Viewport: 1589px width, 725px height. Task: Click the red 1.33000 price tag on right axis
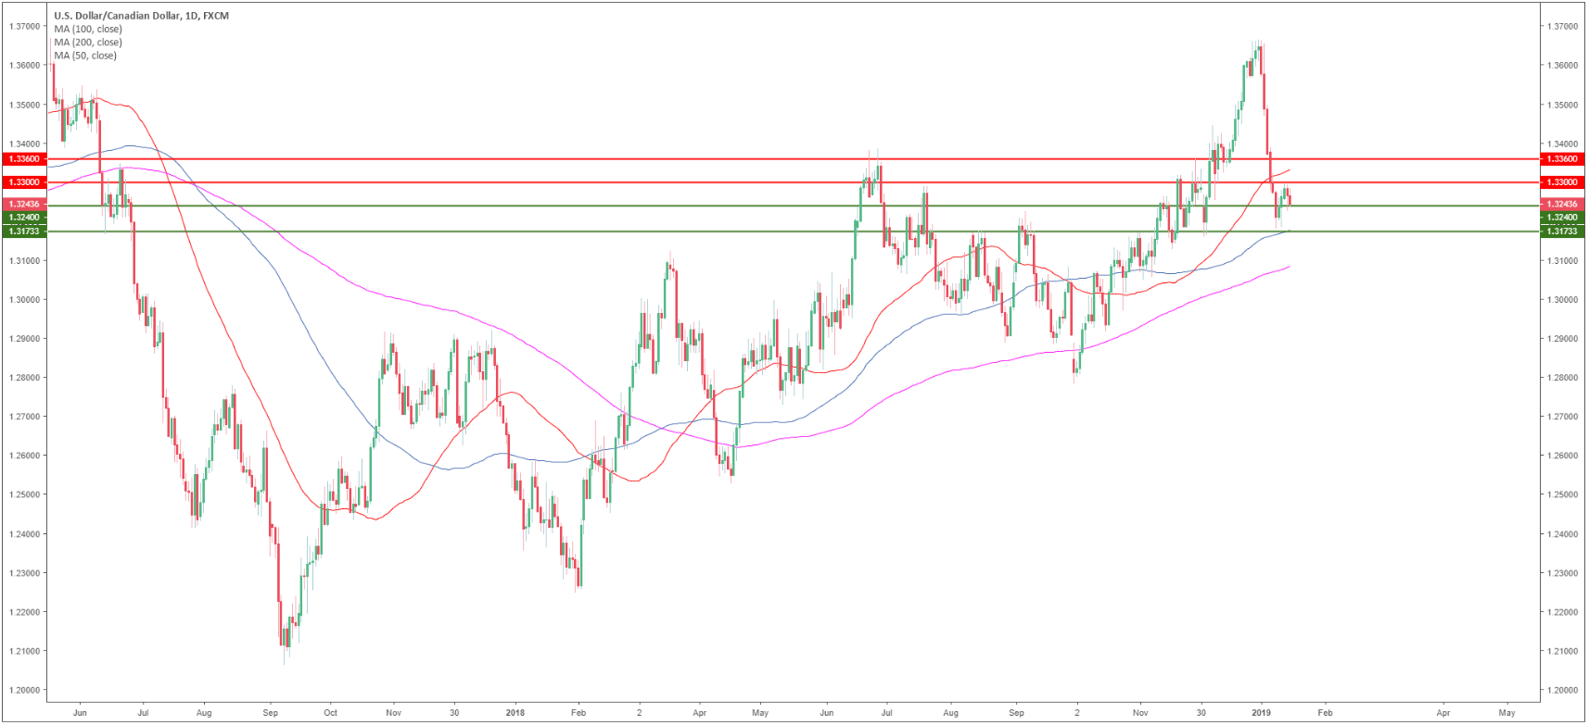1561,182
